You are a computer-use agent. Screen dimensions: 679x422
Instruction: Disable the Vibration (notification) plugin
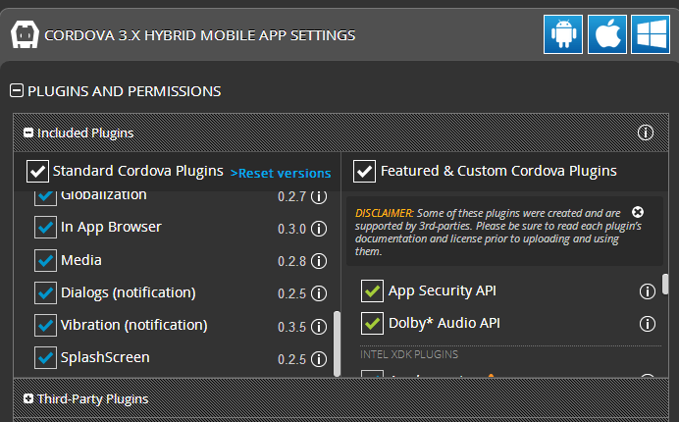(x=45, y=324)
